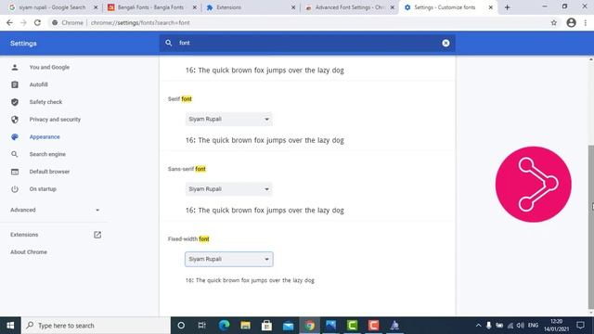This screenshot has width=594, height=334.
Task: Open On startup settings
Action: (x=43, y=189)
